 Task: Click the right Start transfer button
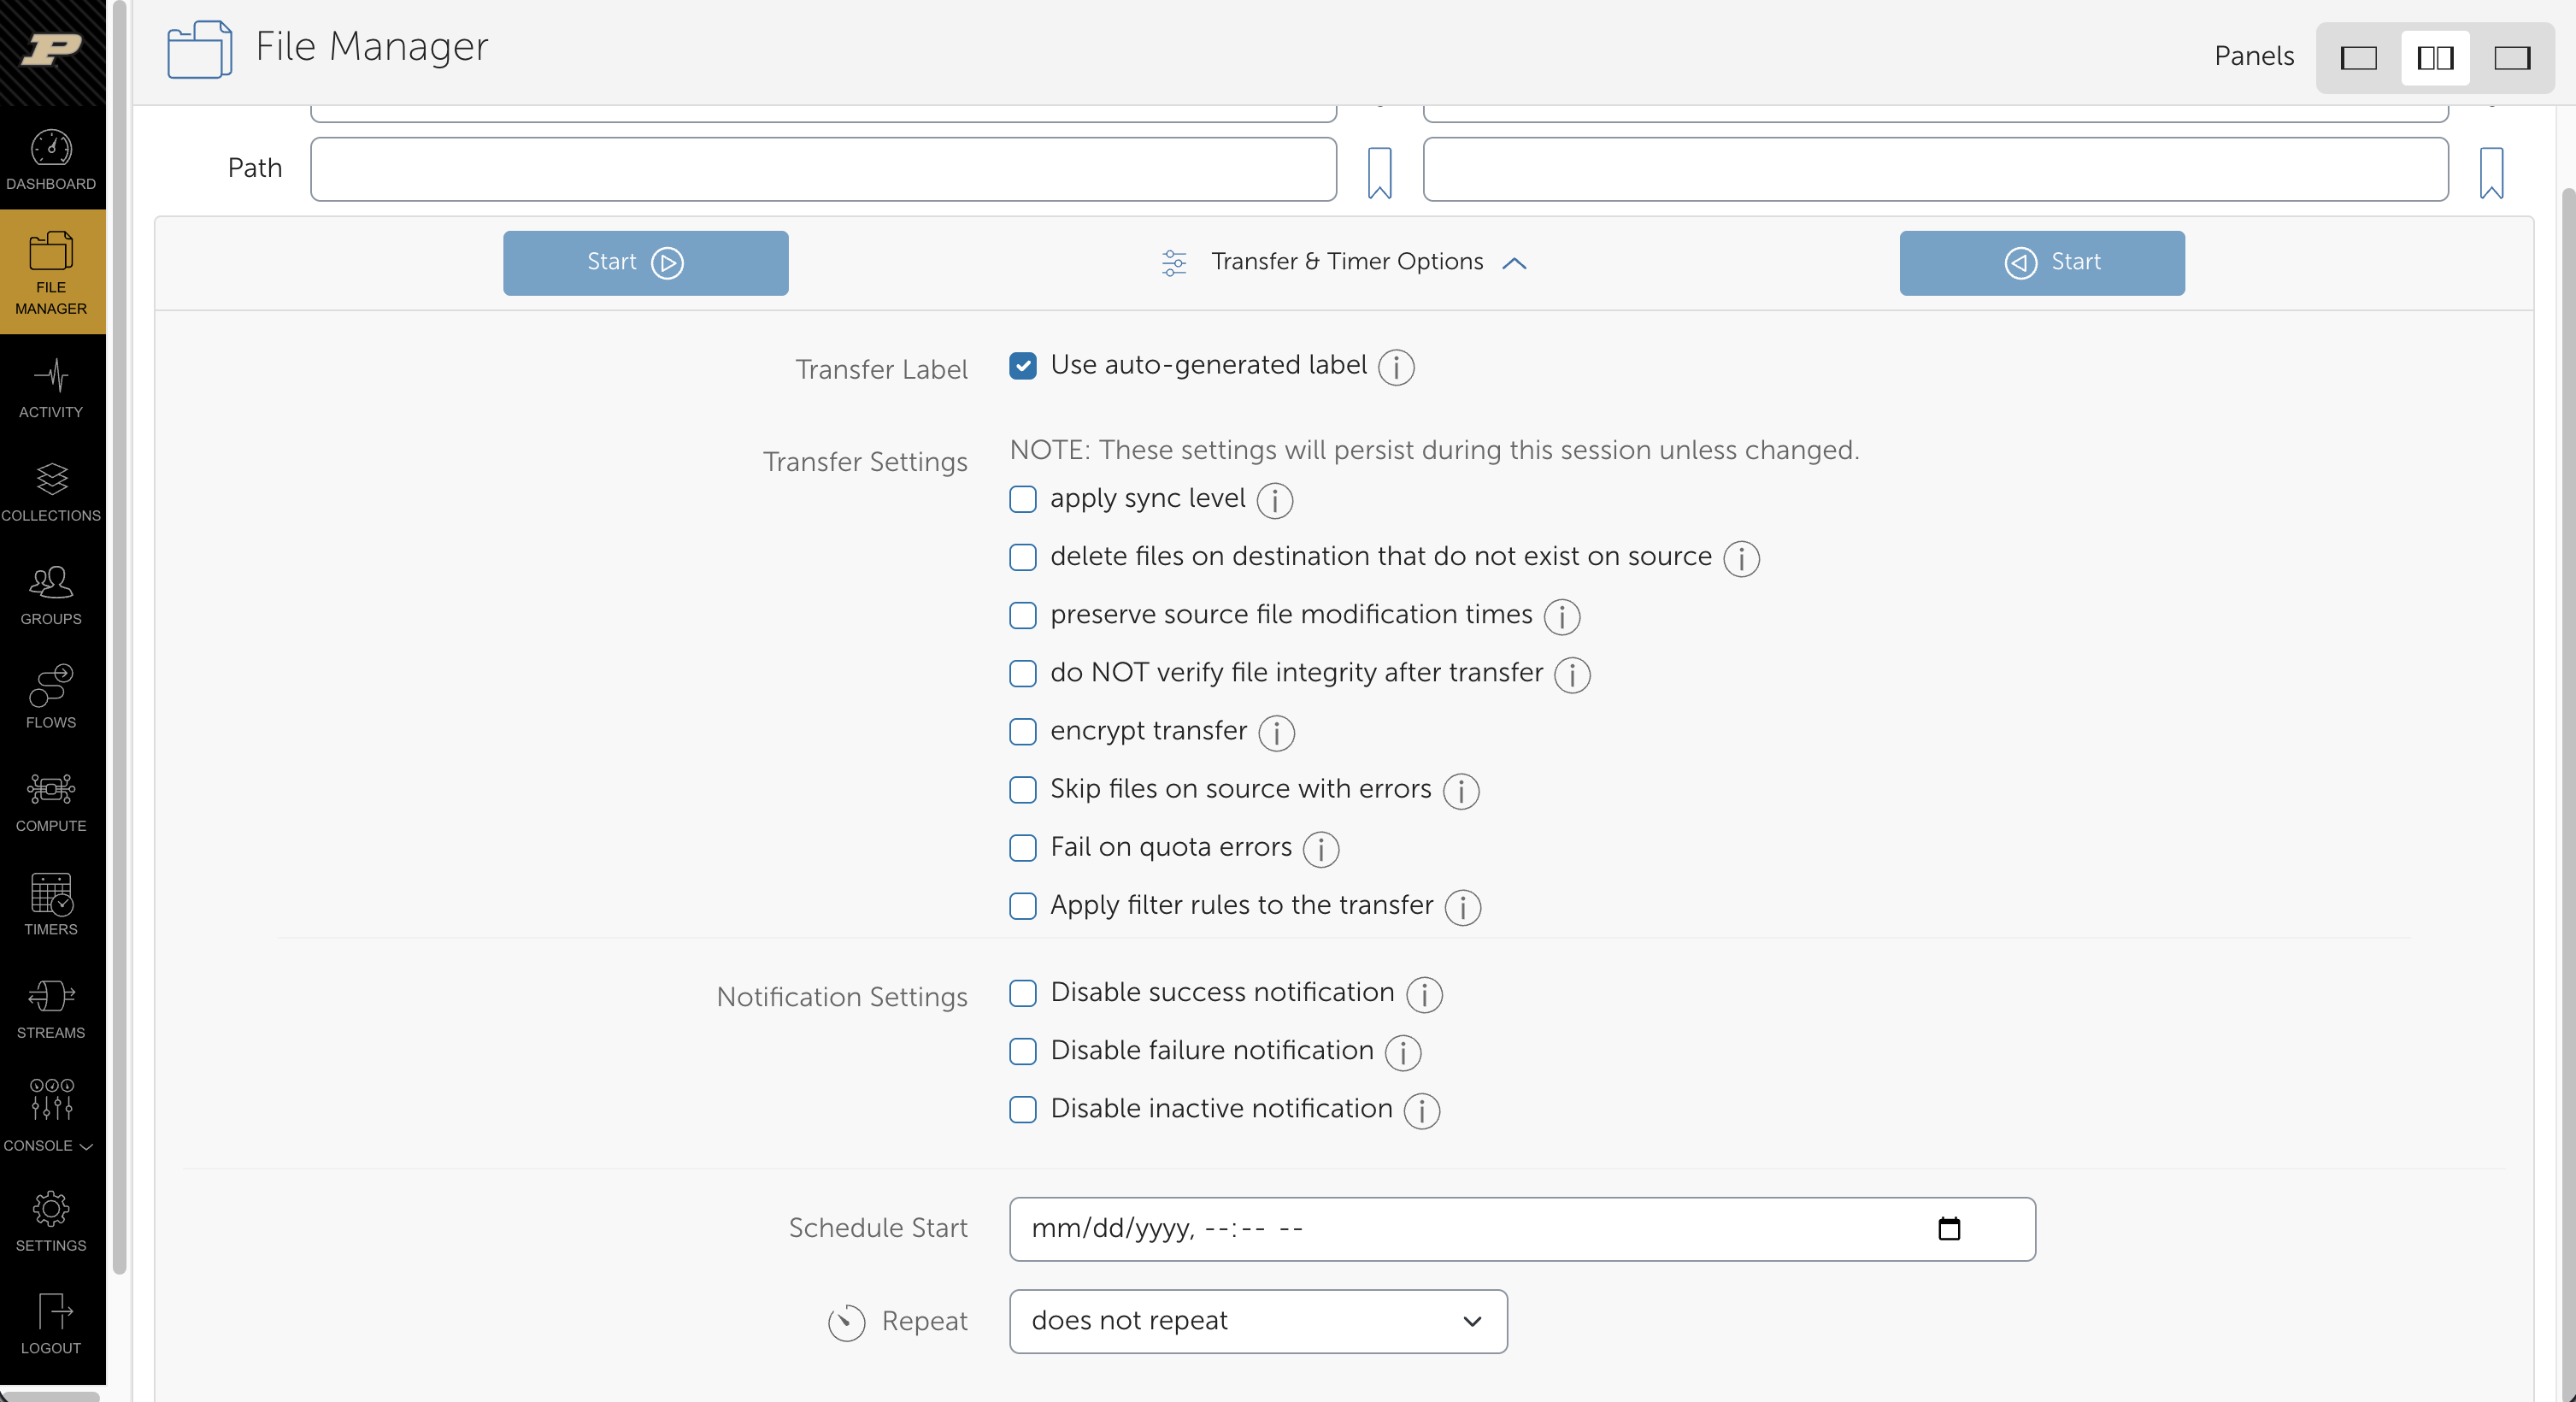click(2042, 263)
